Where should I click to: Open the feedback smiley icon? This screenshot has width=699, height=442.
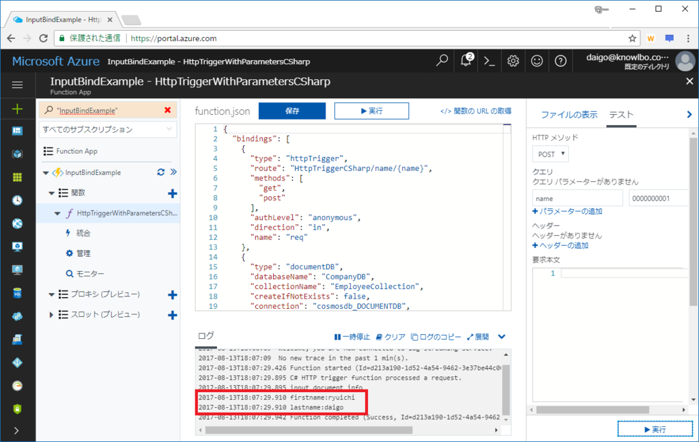(537, 61)
